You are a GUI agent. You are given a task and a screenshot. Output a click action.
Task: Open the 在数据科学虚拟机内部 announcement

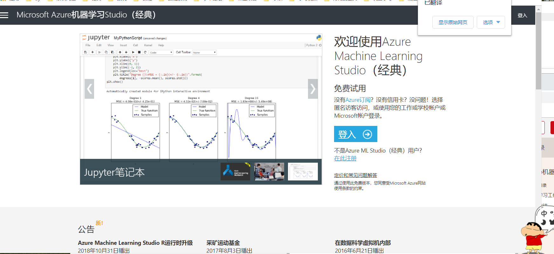click(x=363, y=243)
